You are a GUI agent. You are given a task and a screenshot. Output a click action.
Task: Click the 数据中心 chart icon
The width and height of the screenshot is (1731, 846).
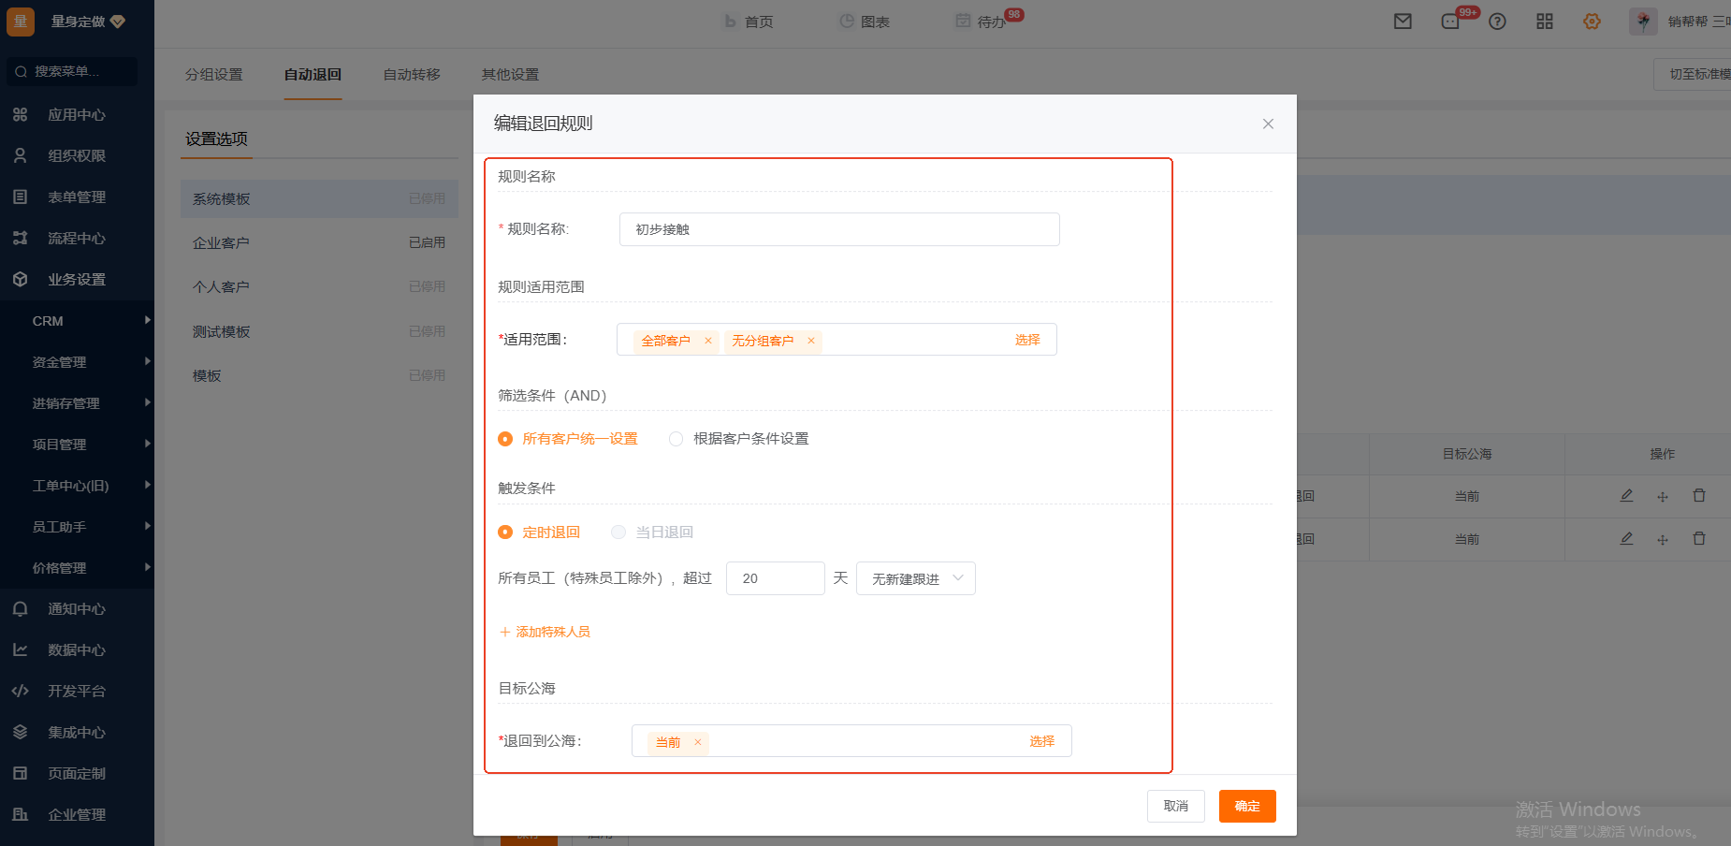tap(20, 649)
